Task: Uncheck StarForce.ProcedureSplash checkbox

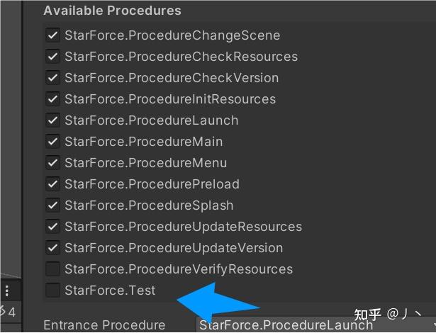Action: [53, 205]
